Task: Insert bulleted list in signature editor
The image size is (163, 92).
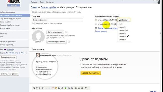Action: 69,88
